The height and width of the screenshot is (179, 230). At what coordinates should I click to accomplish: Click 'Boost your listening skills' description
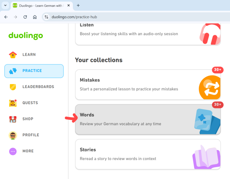click(x=129, y=34)
